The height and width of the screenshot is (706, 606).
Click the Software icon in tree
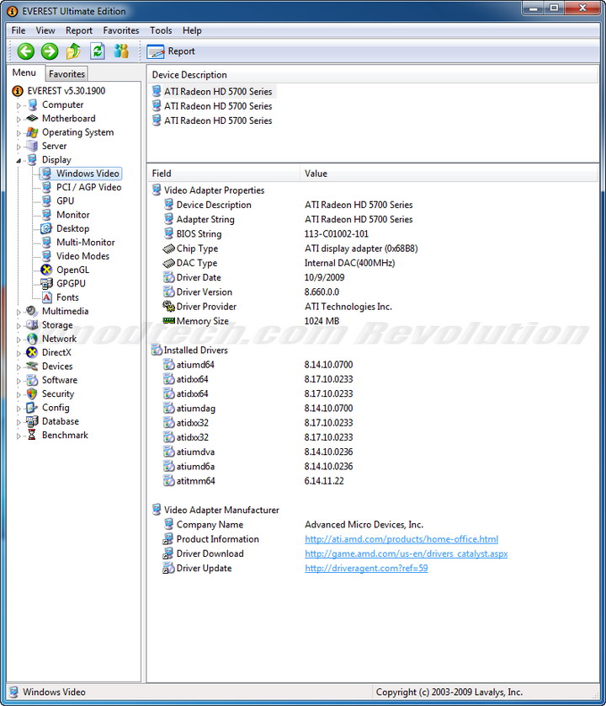31,380
